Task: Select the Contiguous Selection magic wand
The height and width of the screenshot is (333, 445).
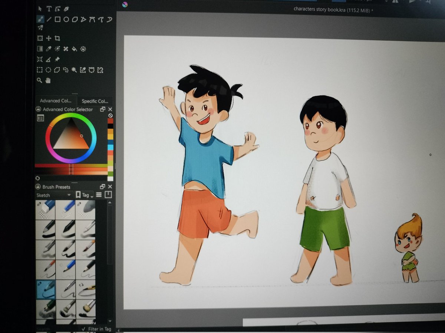Action: [x=75, y=70]
